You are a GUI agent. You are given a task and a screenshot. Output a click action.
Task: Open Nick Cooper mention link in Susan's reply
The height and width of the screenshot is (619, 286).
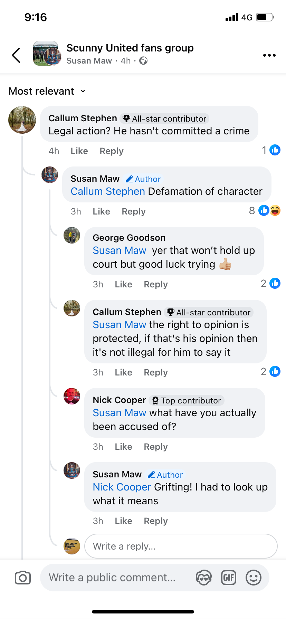[x=122, y=487]
